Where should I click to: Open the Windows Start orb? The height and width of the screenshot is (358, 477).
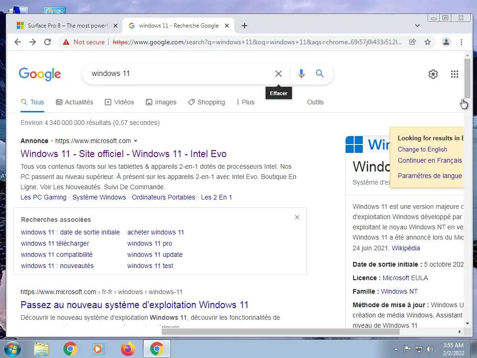12,349
